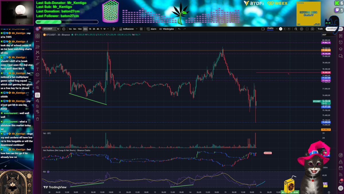Click the Trade button

(320, 29)
